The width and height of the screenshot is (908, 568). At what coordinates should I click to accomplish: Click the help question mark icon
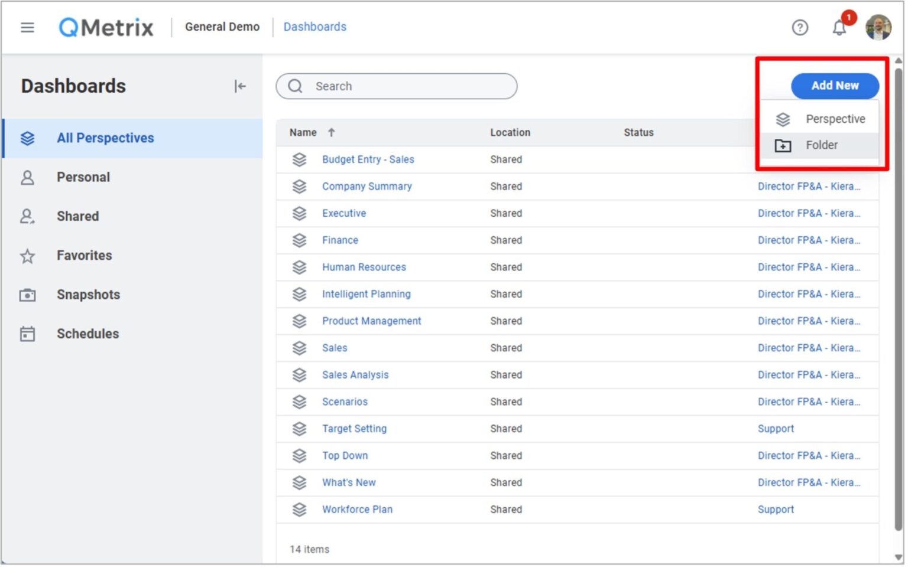coord(800,27)
